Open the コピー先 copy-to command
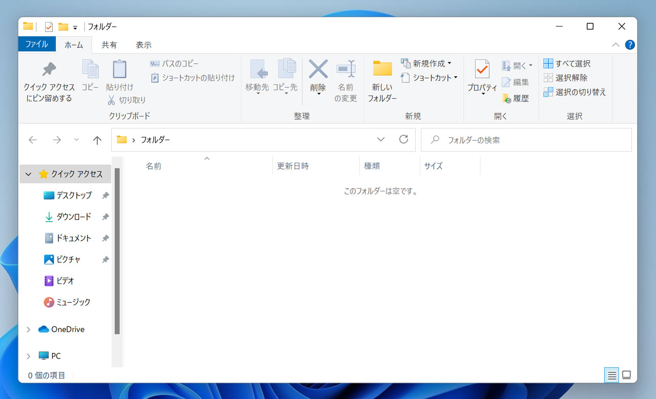The width and height of the screenshot is (656, 399). pyautogui.click(x=285, y=77)
